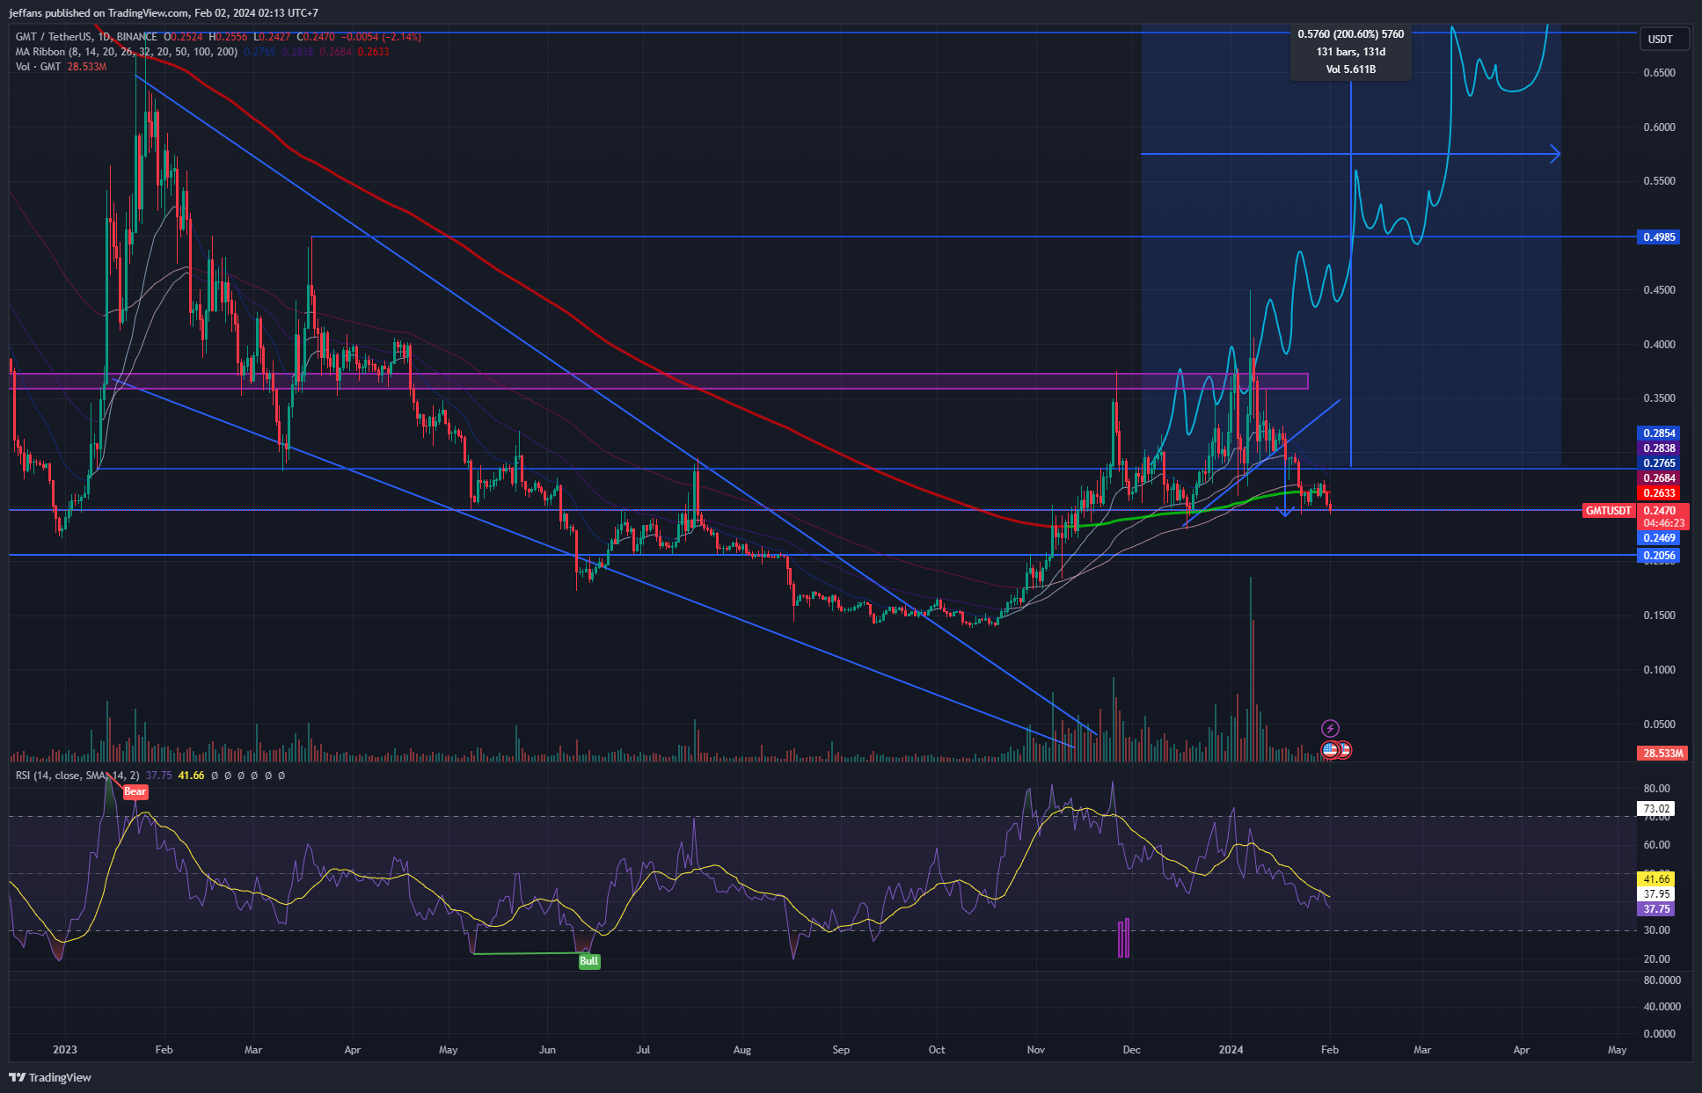Click the TradingView logo in the footer

50,1077
